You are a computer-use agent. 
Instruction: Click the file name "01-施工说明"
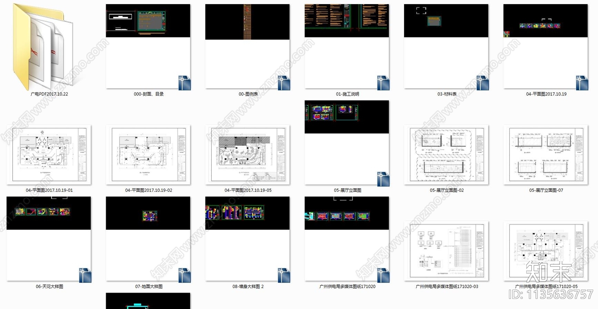click(348, 94)
